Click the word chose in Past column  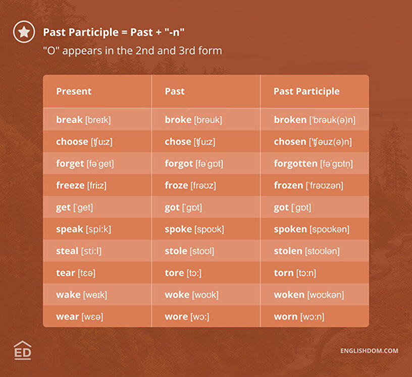[x=178, y=142]
